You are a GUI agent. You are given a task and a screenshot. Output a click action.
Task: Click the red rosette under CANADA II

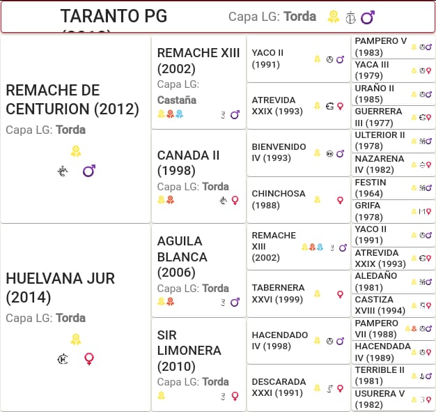click(170, 199)
